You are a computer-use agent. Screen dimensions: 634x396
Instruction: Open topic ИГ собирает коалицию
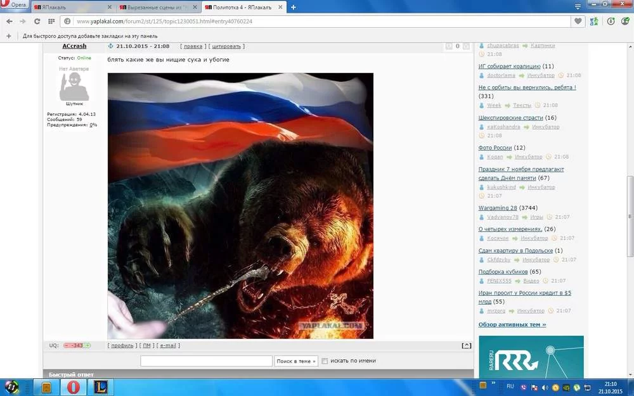click(510, 67)
